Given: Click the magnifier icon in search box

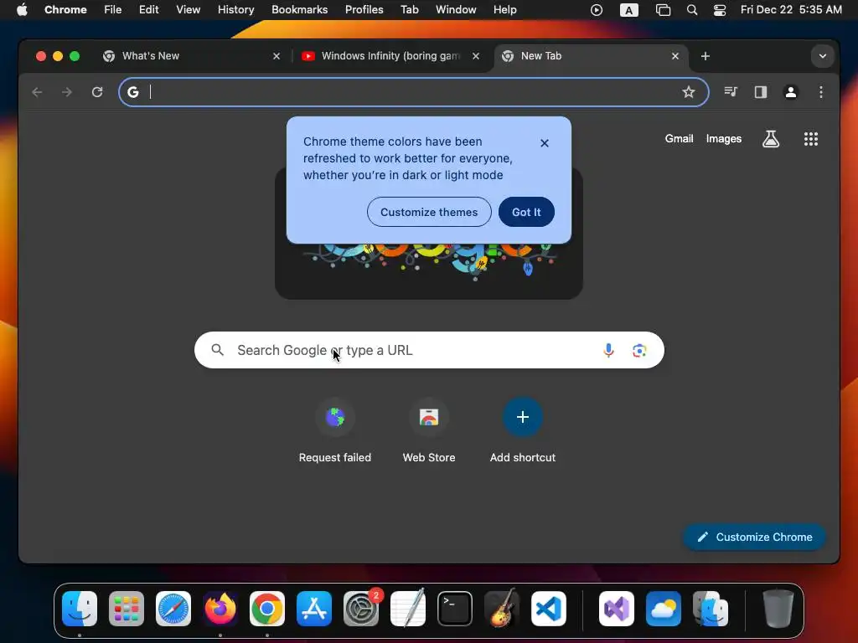Looking at the screenshot, I should point(217,350).
